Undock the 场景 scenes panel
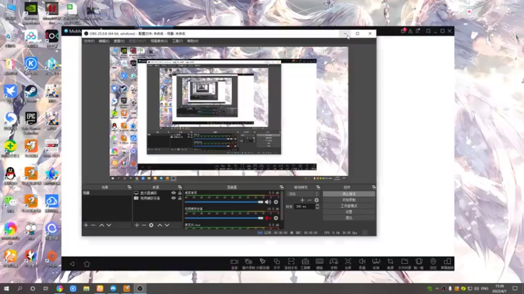The width and height of the screenshot is (524, 294). point(129,188)
